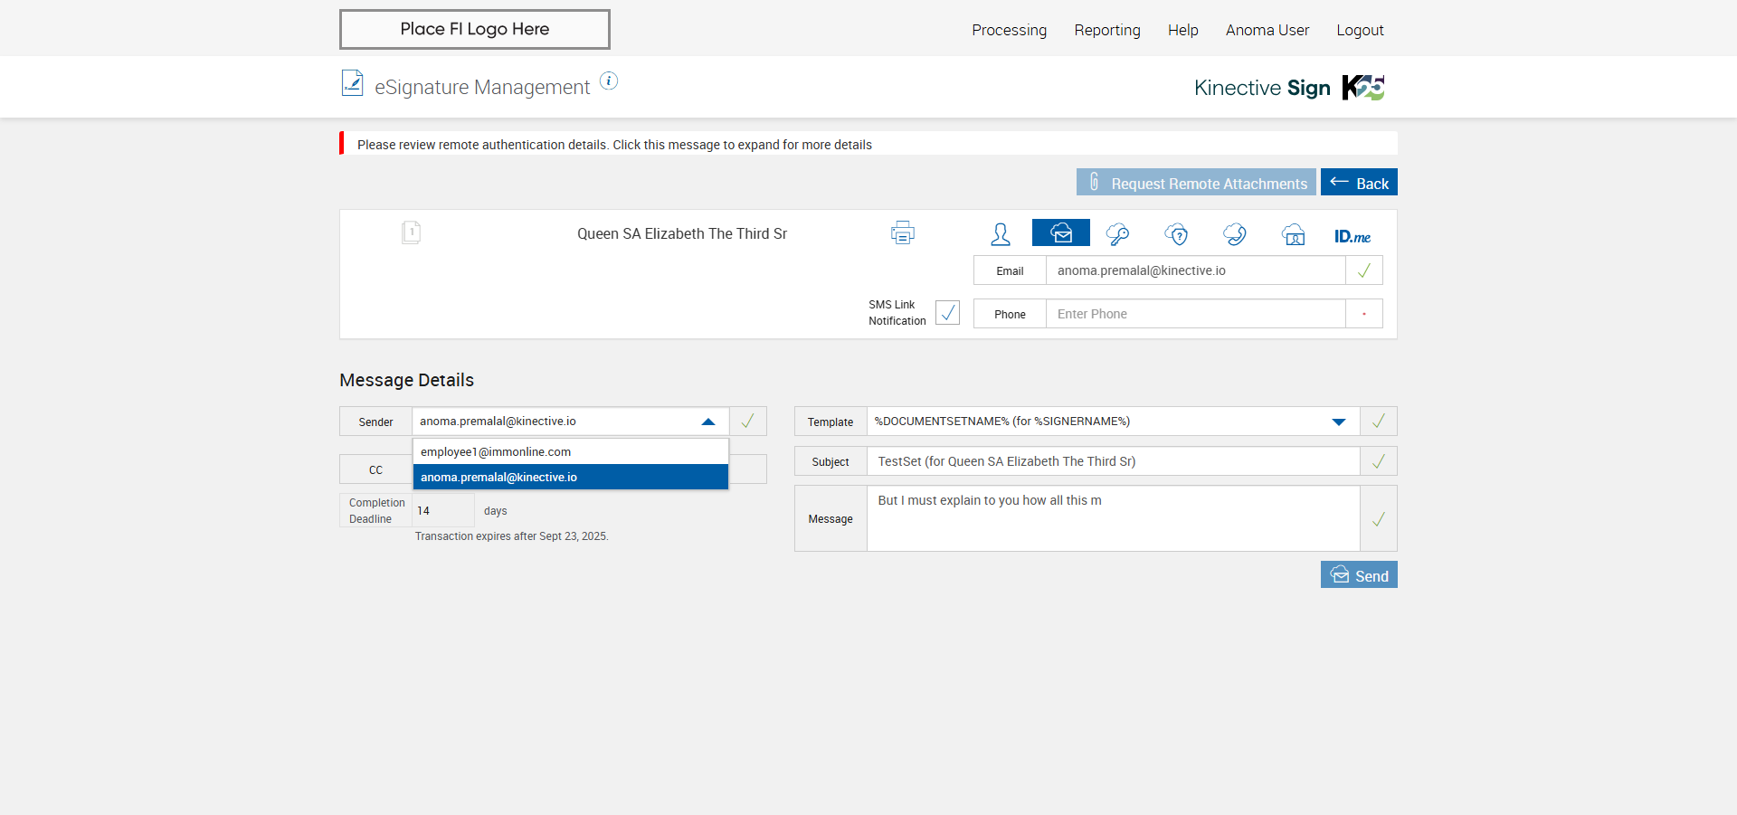Select the cloud phone authentication icon

coord(1234,234)
